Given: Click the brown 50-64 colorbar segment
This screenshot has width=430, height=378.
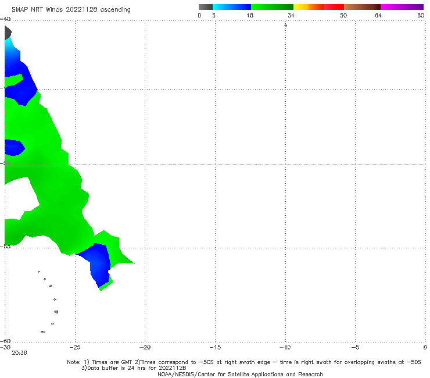Looking at the screenshot, I should click(362, 7).
